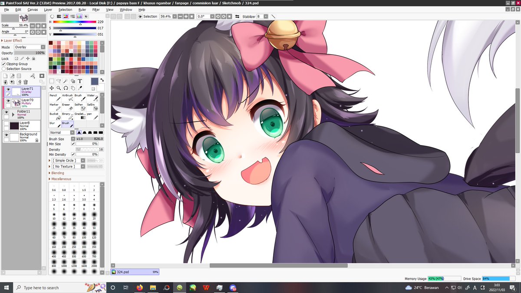The width and height of the screenshot is (521, 293).
Task: Swap foreground and background colors
Action: (x=102, y=80)
